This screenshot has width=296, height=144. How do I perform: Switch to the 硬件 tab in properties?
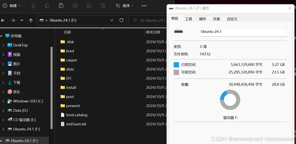point(203,19)
